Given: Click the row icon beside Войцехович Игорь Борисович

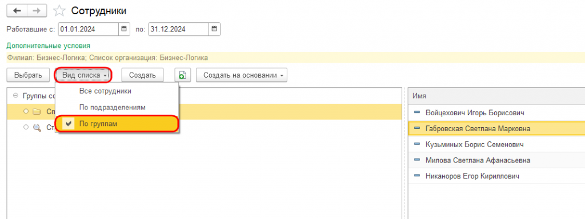Looking at the screenshot, I should (x=417, y=112).
